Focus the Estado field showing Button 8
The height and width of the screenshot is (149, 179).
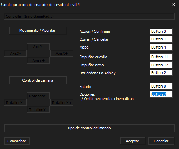[x=161, y=86]
